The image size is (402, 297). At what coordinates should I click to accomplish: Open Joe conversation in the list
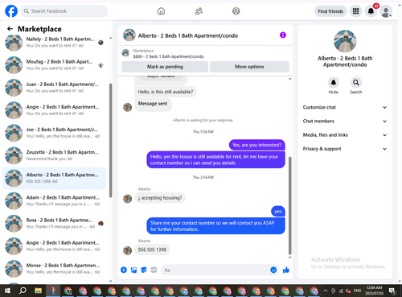click(55, 133)
